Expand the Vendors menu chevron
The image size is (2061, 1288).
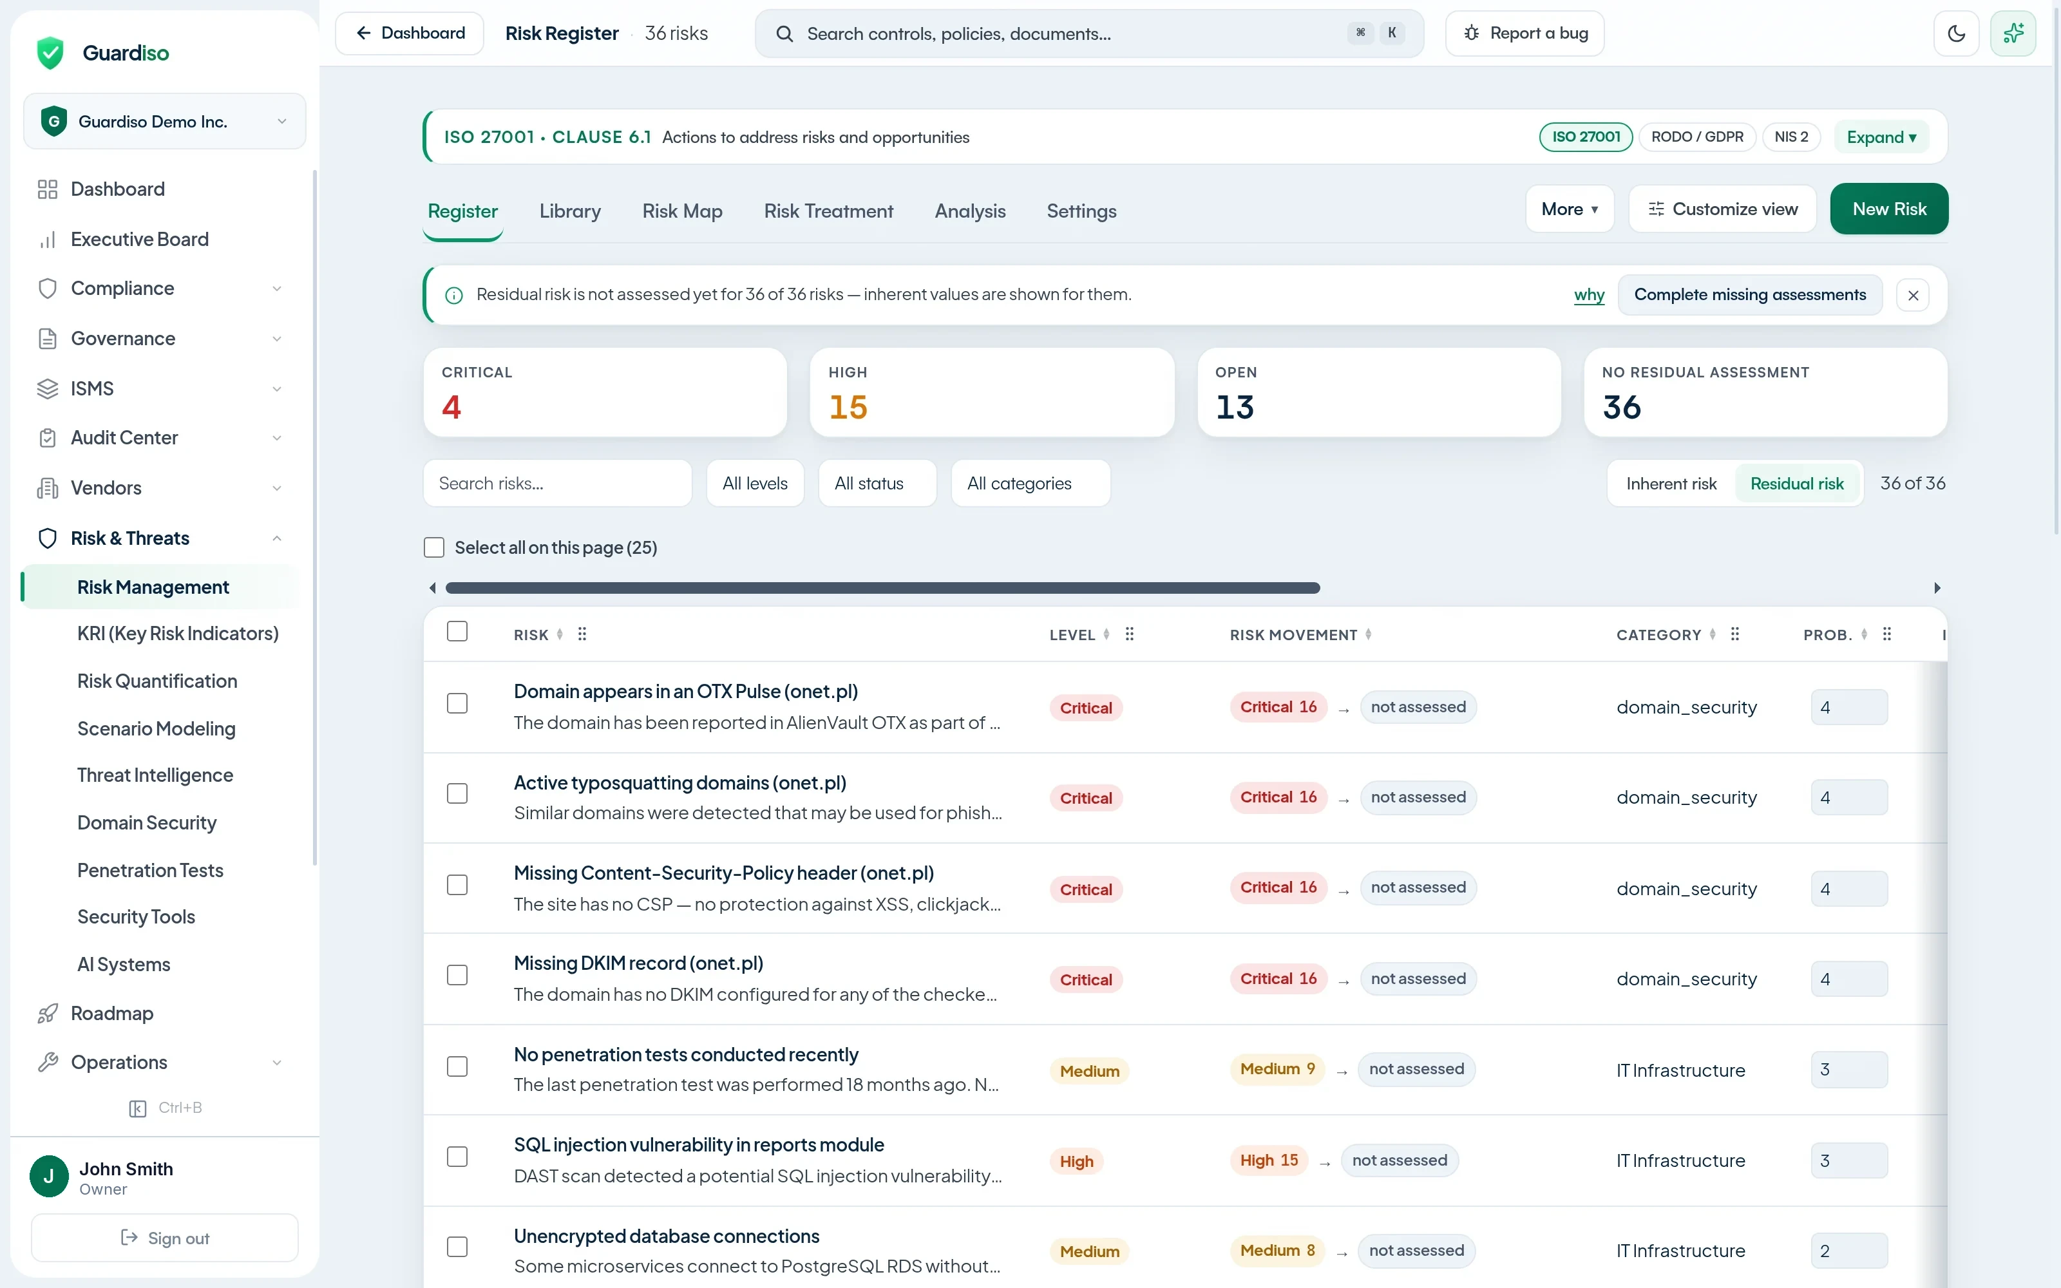[277, 488]
